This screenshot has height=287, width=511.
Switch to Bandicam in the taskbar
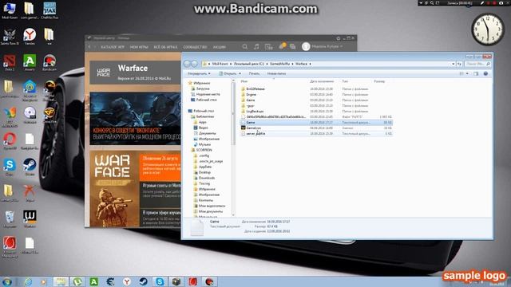[209, 281]
